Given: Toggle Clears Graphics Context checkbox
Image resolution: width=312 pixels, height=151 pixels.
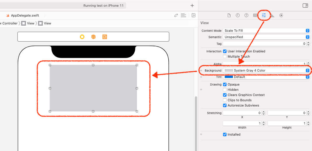Looking at the screenshot, I should click(x=225, y=95).
